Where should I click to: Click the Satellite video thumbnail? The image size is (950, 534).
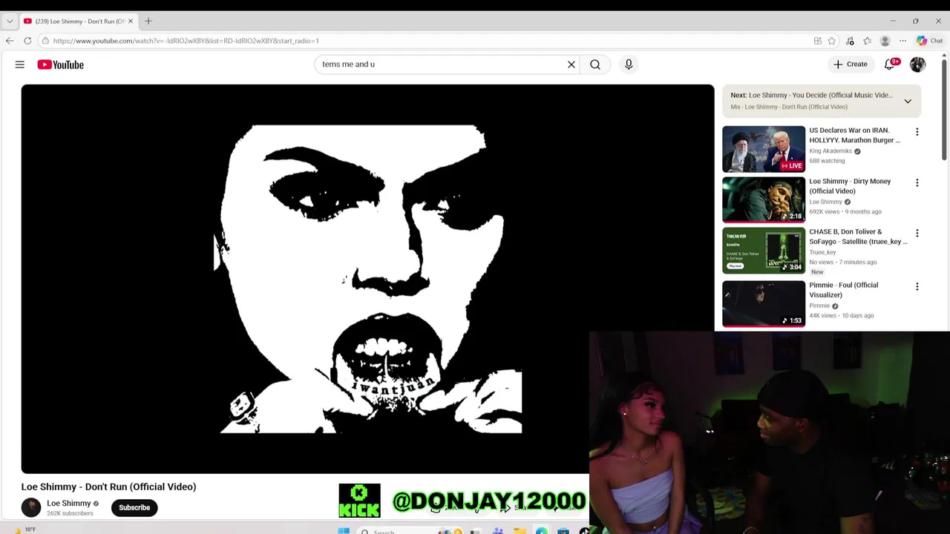pos(764,251)
